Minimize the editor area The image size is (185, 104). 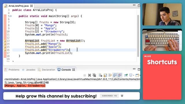(x=134, y=5)
